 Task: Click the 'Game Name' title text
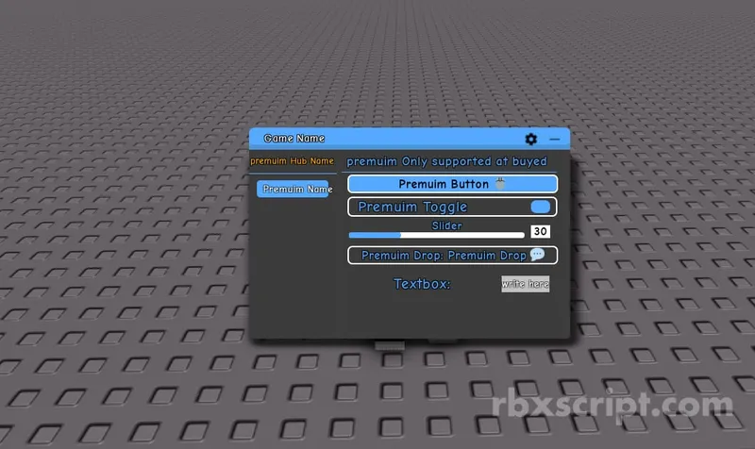[x=294, y=138]
